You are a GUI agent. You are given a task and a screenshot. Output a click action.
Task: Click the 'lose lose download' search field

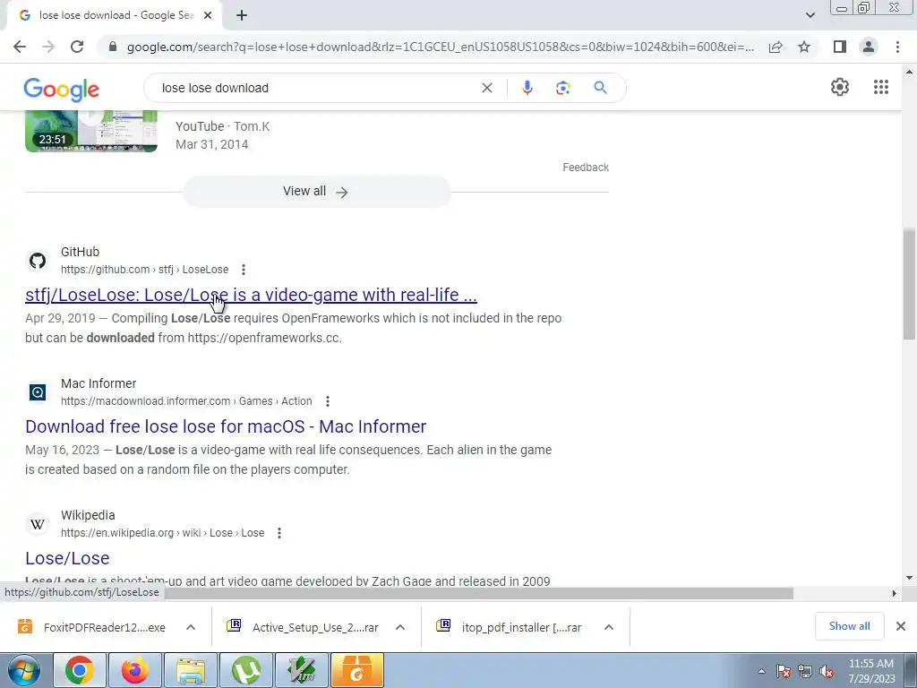[x=316, y=88]
